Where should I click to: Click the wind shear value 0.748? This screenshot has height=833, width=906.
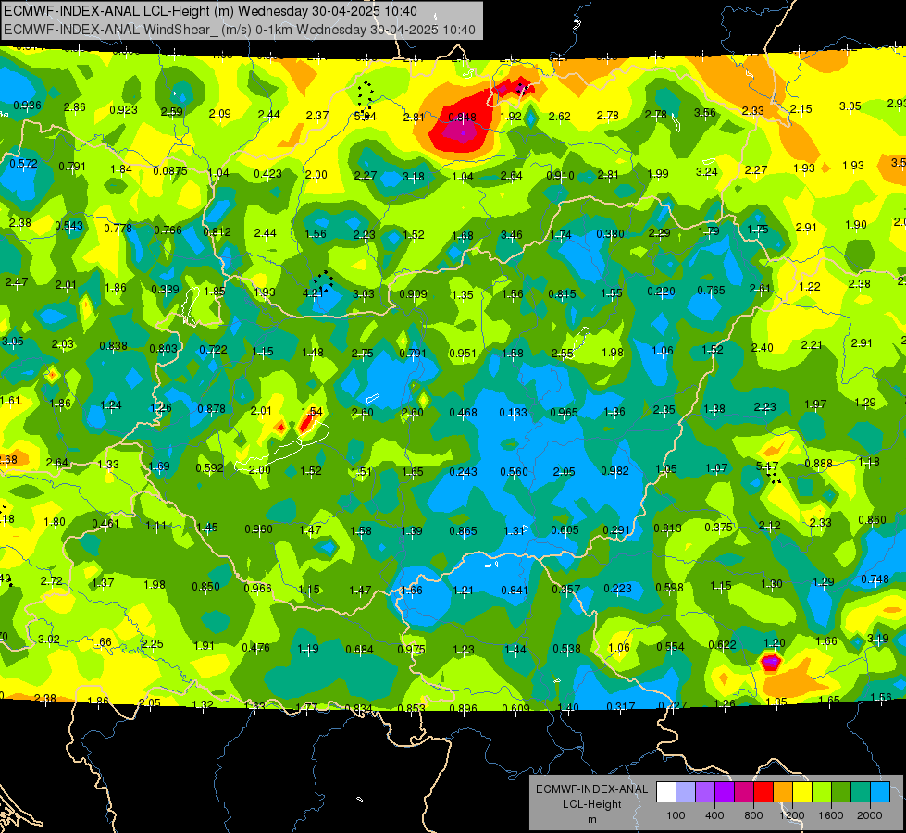tap(875, 579)
